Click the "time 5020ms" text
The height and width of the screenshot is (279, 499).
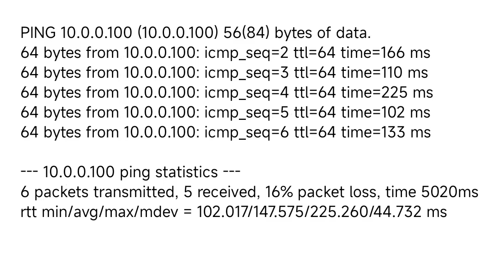point(432,192)
